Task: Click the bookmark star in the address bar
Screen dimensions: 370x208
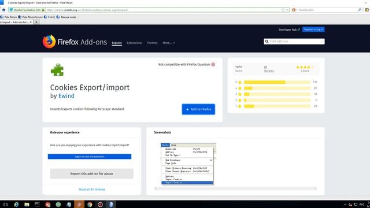Action: click(x=283, y=10)
